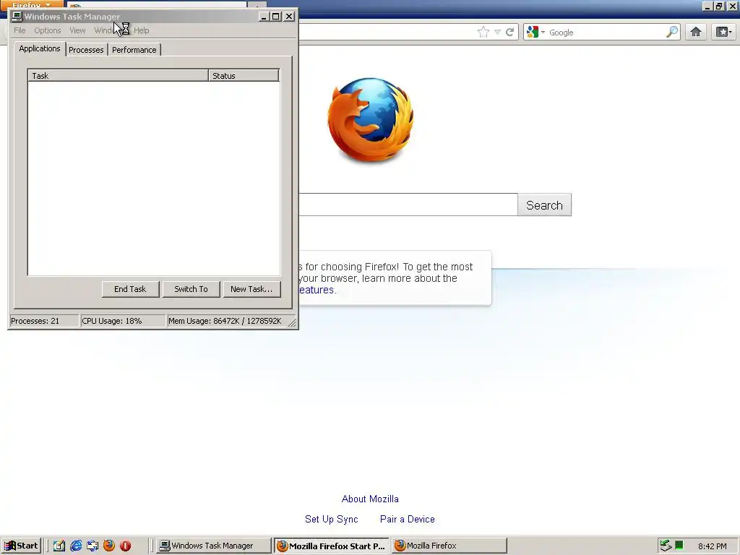Viewport: 740px width, 555px height.
Task: Switch to the Performance tab
Action: coord(134,50)
